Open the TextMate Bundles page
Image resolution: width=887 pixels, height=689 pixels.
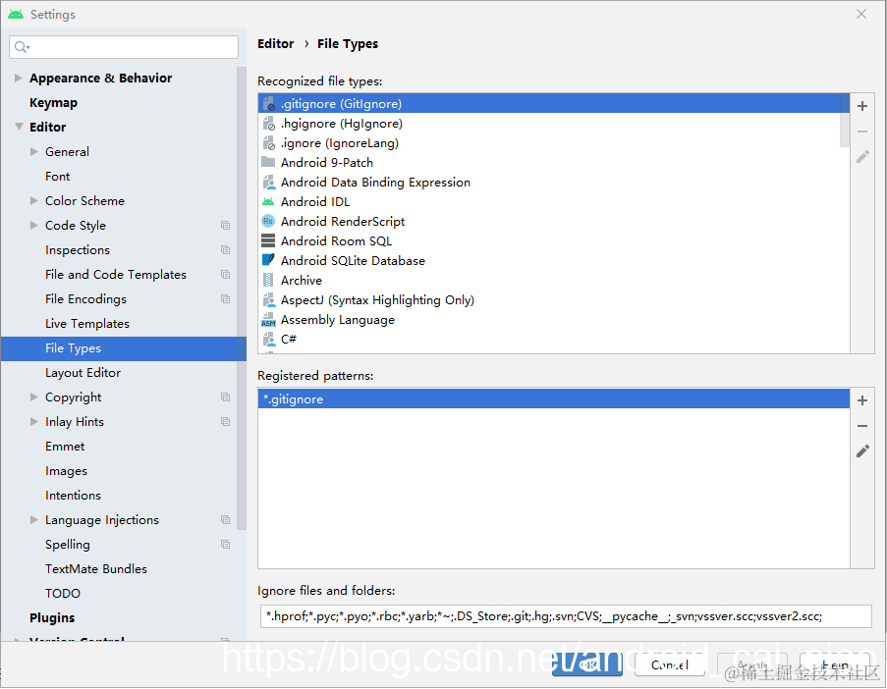[95, 569]
